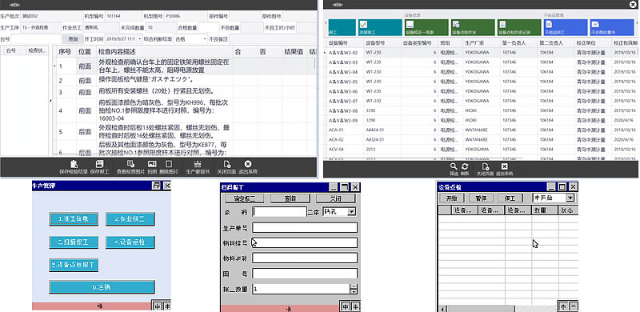Viewport: 640px width, 312px height.
Task: Click the 4.设备点检 menu button
Action: tap(130, 242)
